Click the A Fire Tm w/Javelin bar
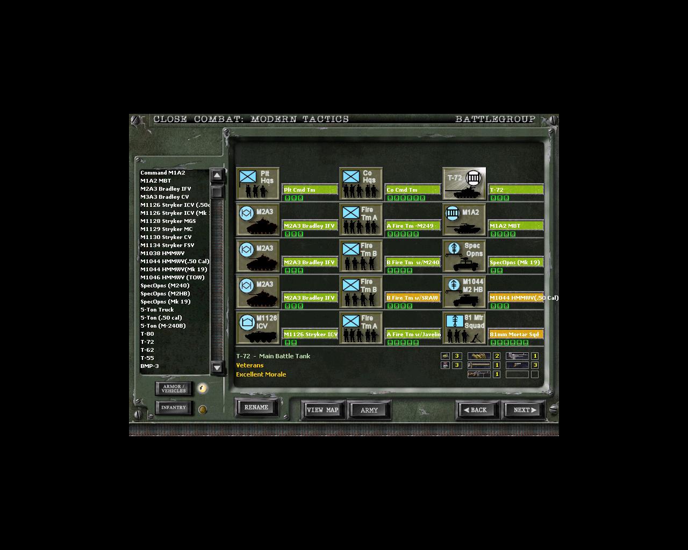 (x=413, y=334)
